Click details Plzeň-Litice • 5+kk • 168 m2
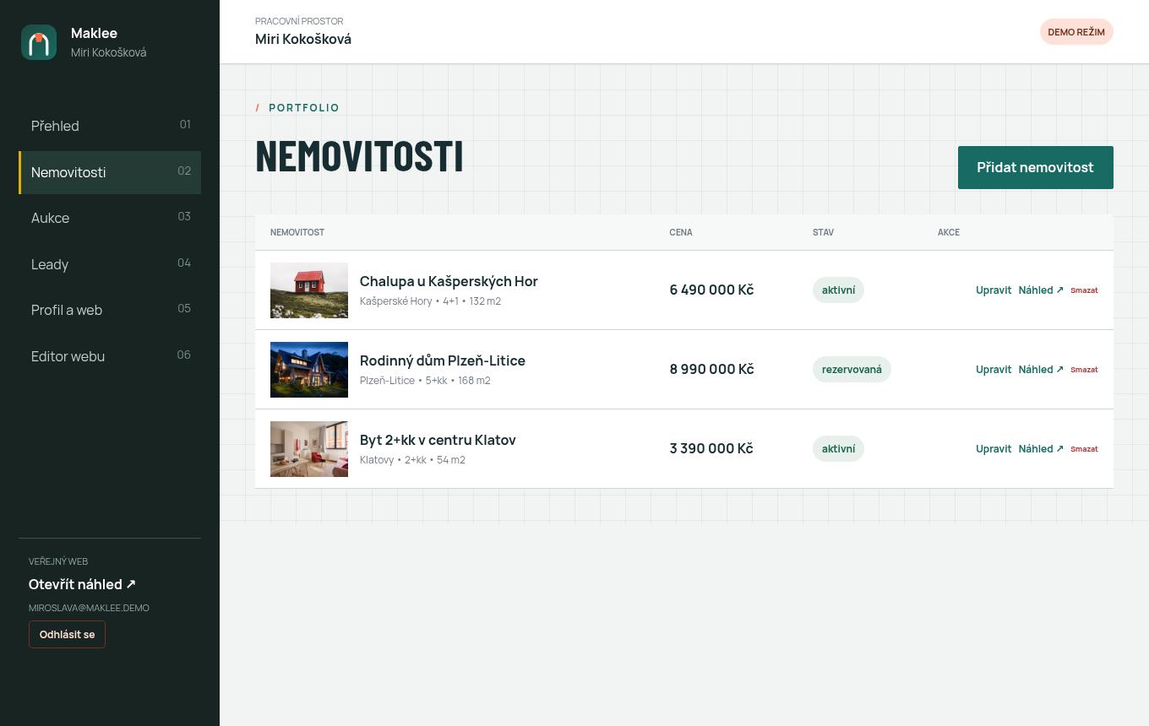 coord(425,381)
